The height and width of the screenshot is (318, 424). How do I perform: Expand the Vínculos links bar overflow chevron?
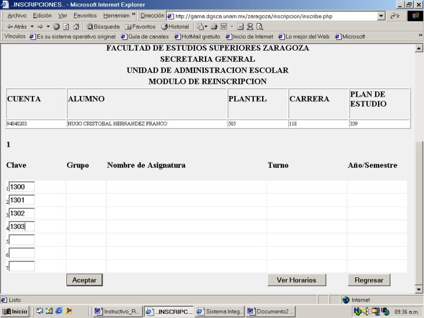pos(420,36)
